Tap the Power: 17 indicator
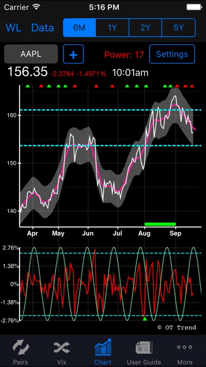This screenshot has height=367, width=206. click(x=124, y=55)
